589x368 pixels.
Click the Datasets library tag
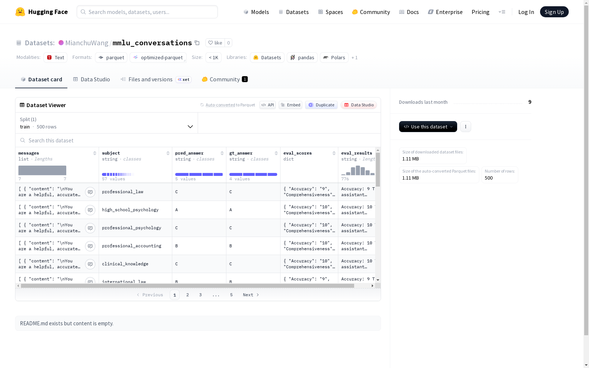pyautogui.click(x=267, y=57)
